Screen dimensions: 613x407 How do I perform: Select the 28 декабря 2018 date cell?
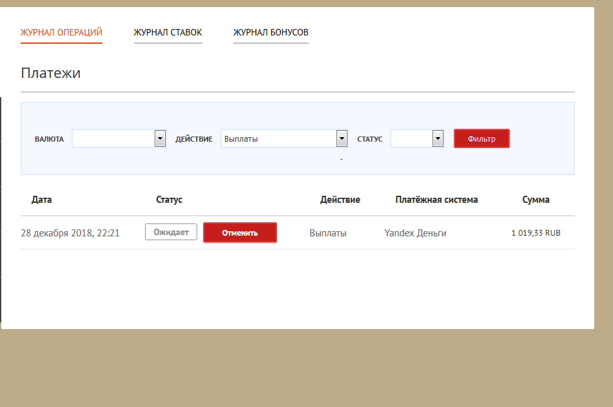click(x=70, y=233)
